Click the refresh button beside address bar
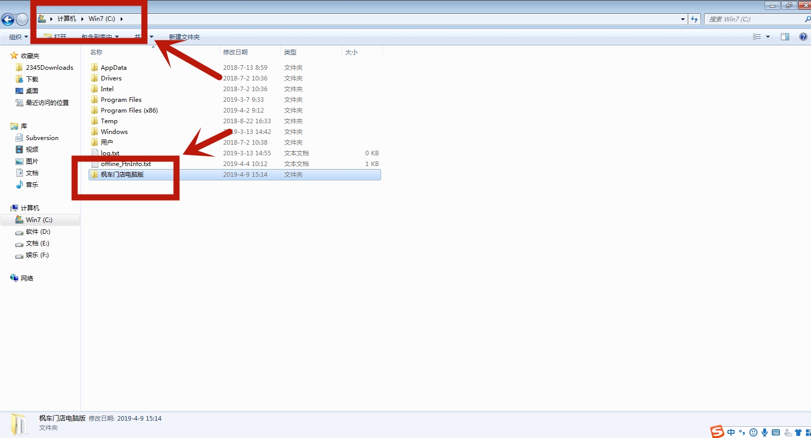811x438 pixels. 694,19
